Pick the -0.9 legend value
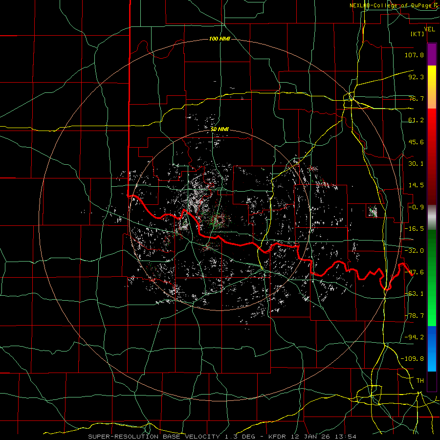This screenshot has height=440, width=440. coord(416,207)
